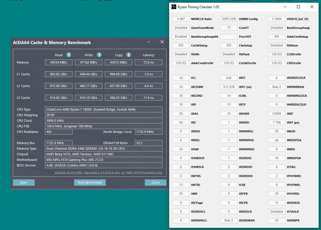The height and width of the screenshot is (230, 321).
Task: Click the L1 Cache Read value 993.83 GB/s
Action: 59,74
